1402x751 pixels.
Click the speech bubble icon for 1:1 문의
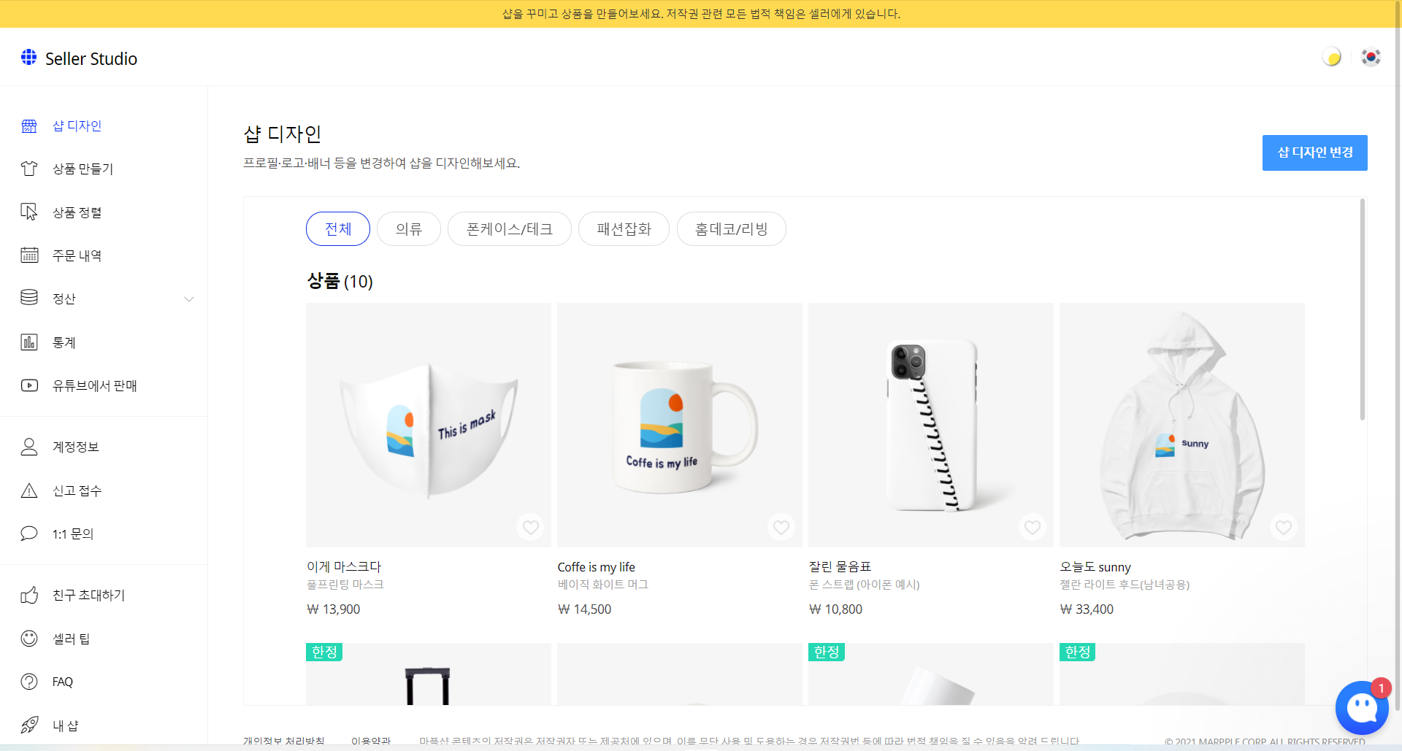(x=29, y=534)
